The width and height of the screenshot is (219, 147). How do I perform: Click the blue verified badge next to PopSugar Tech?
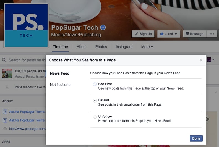point(103,27)
